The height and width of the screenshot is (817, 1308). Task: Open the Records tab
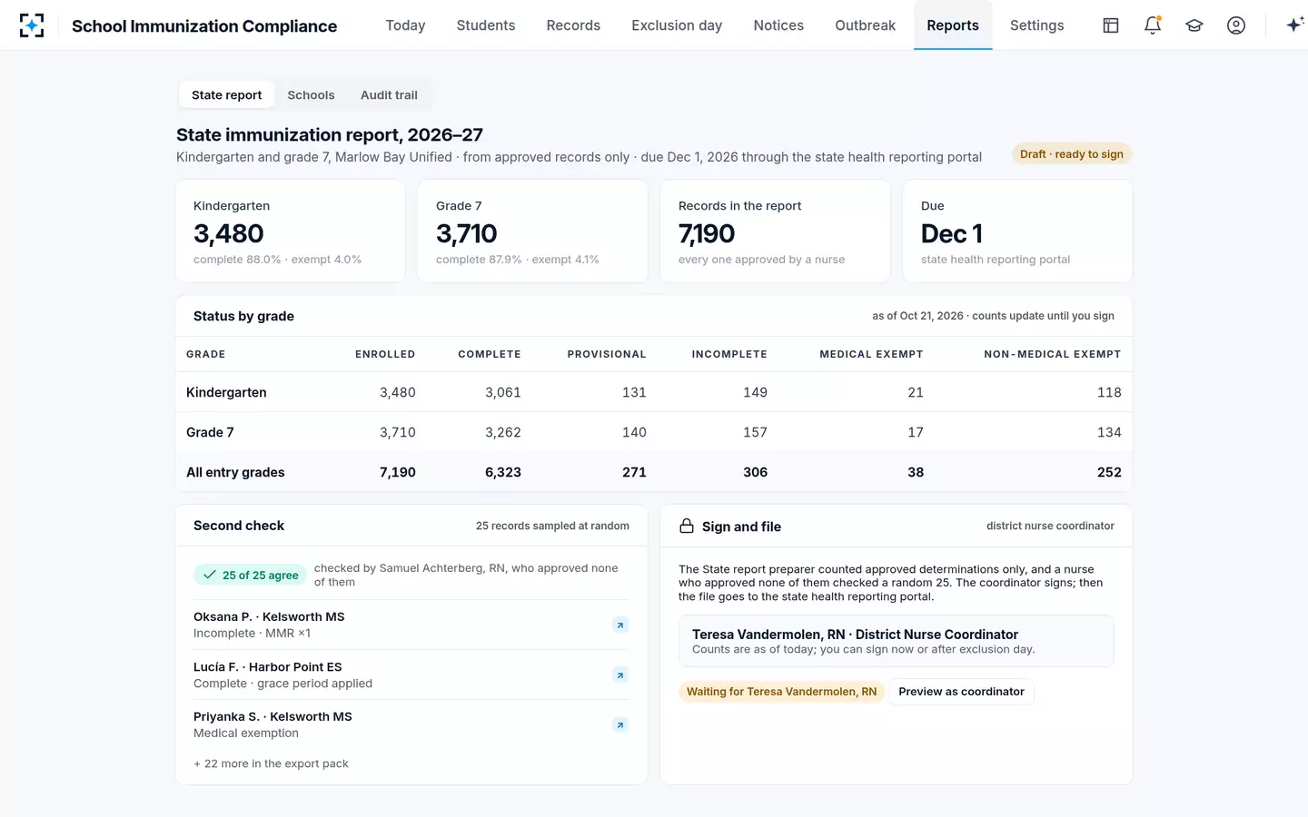tap(573, 25)
